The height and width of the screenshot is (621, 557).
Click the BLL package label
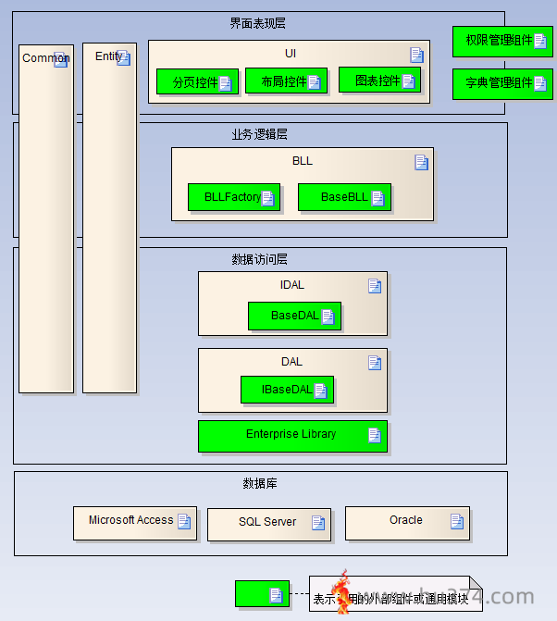tap(303, 161)
